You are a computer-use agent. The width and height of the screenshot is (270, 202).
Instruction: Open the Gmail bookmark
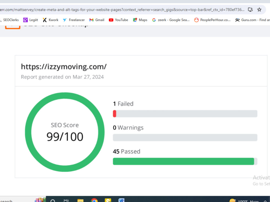97,20
